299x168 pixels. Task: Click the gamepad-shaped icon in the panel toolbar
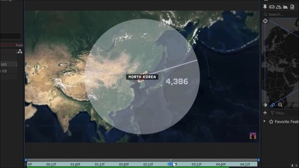(272, 7)
